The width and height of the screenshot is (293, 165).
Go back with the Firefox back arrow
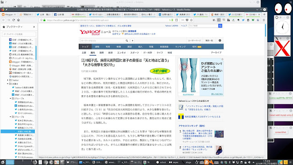4,20
